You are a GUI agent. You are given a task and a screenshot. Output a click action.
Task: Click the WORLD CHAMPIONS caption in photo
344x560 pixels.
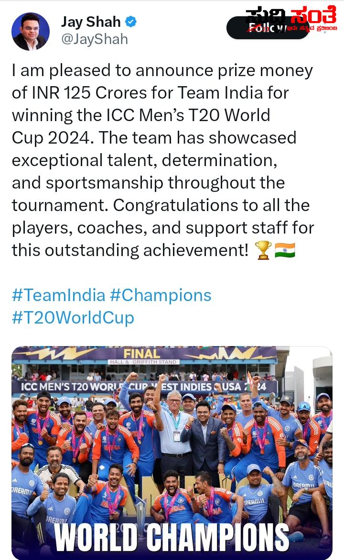(x=172, y=538)
